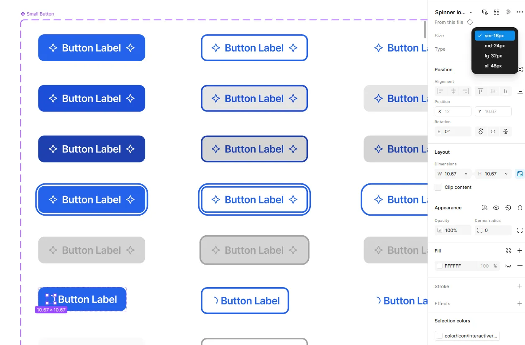Click the individual corner radius icon
525x345 pixels.
(x=520, y=230)
